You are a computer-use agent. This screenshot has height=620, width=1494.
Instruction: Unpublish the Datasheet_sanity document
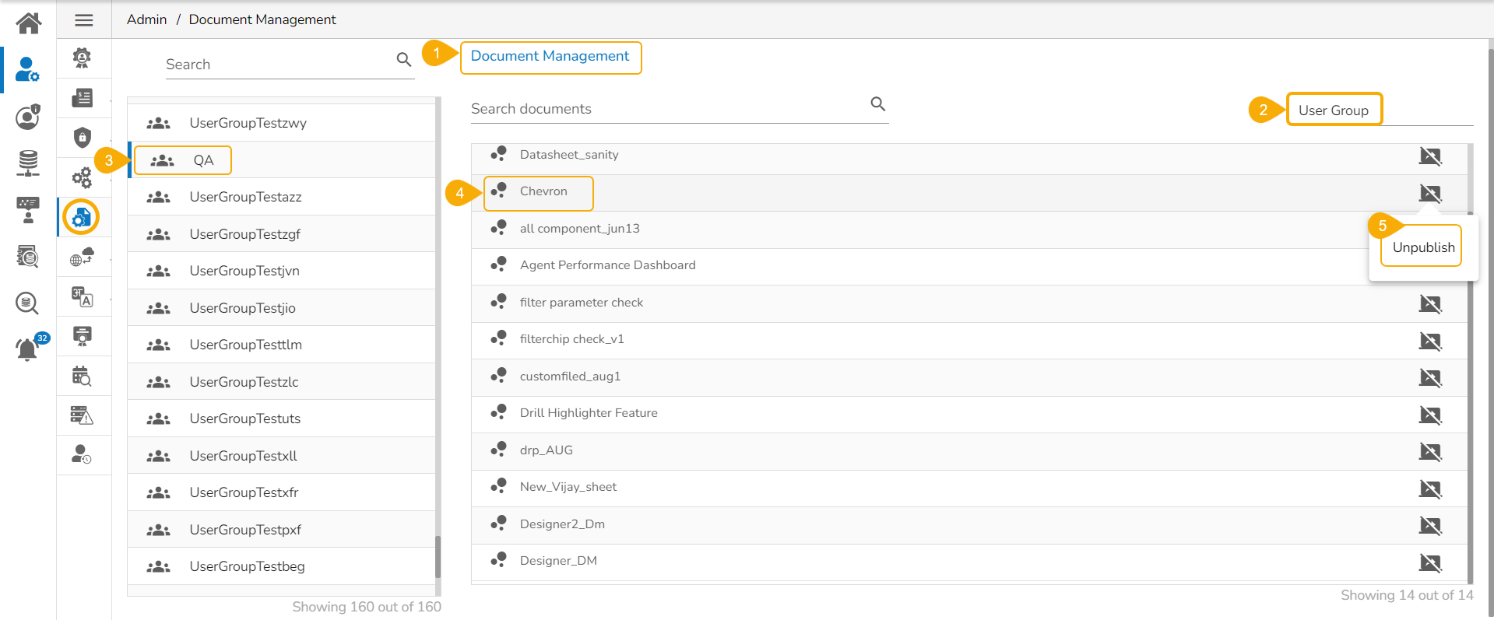(x=1430, y=156)
